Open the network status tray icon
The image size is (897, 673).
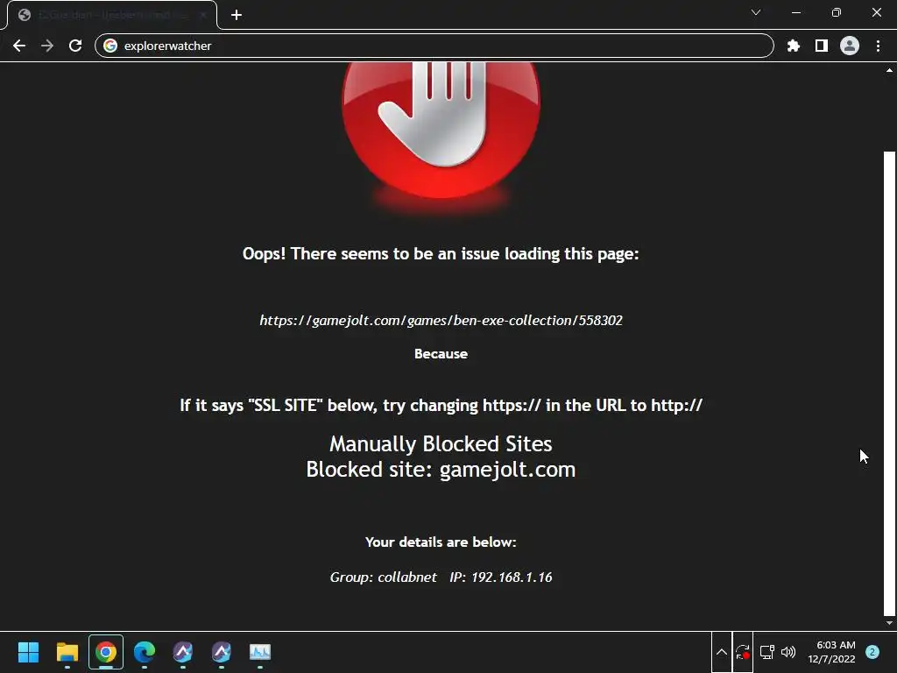tap(766, 652)
